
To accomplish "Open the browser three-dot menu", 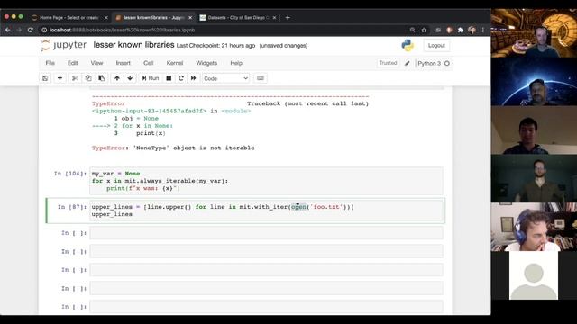I will (483, 30).
